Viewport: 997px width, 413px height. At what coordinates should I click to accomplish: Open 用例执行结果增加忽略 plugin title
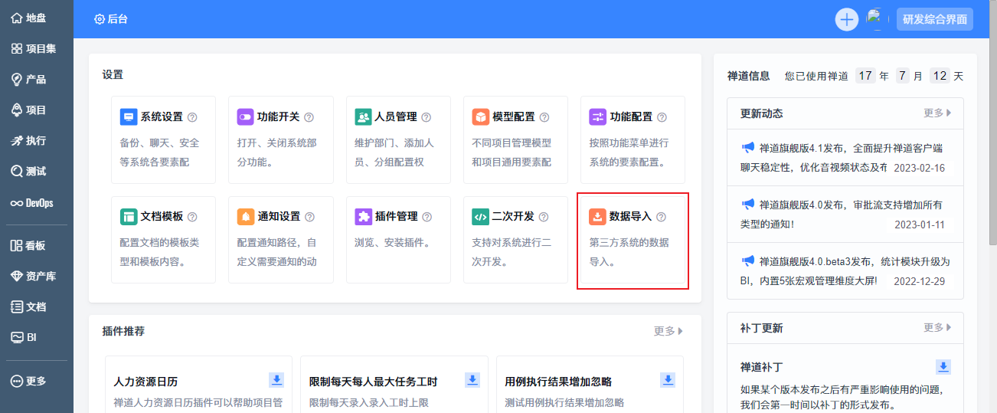coord(558,382)
